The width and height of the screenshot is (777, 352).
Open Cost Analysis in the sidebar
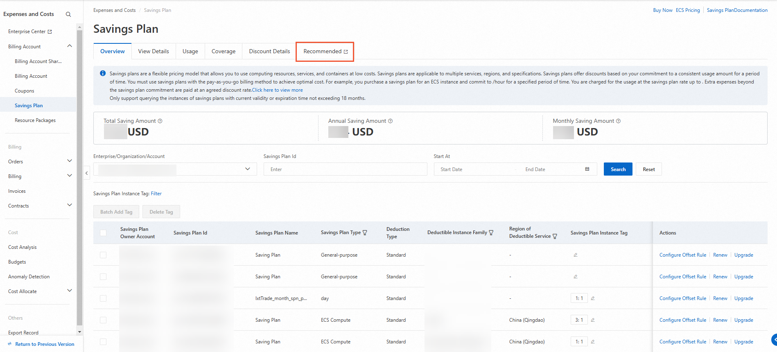coord(23,247)
